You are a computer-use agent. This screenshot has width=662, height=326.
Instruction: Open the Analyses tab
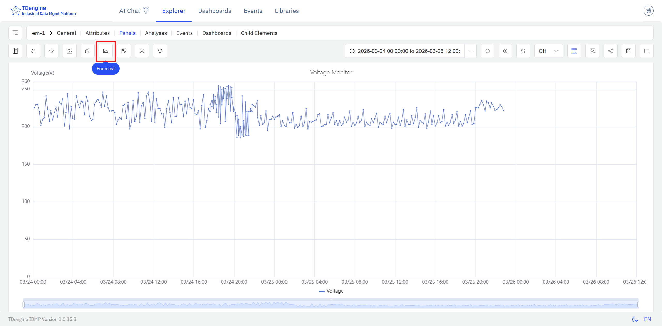[x=156, y=33]
